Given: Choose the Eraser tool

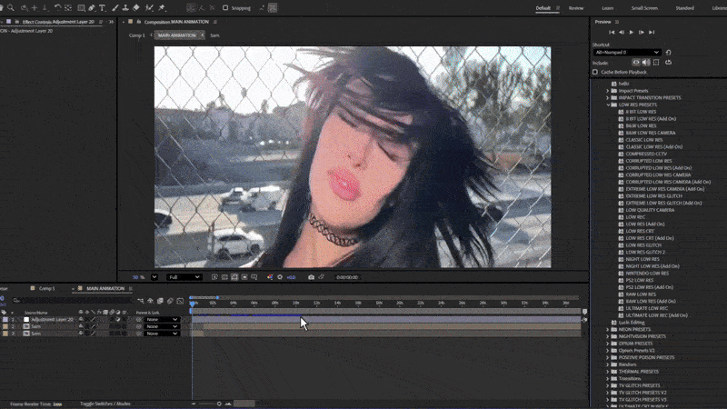Looking at the screenshot, I should point(137,8).
